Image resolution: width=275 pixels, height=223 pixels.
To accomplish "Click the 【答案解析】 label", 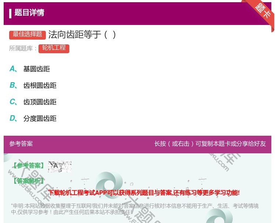I will pos(29,181).
